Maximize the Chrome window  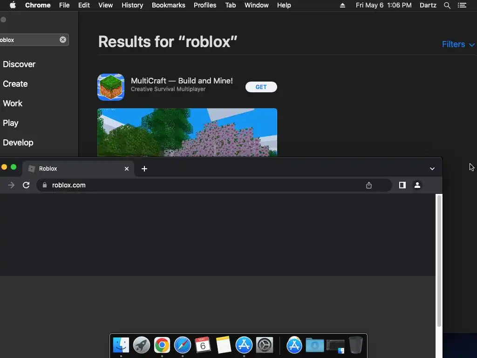tap(14, 167)
